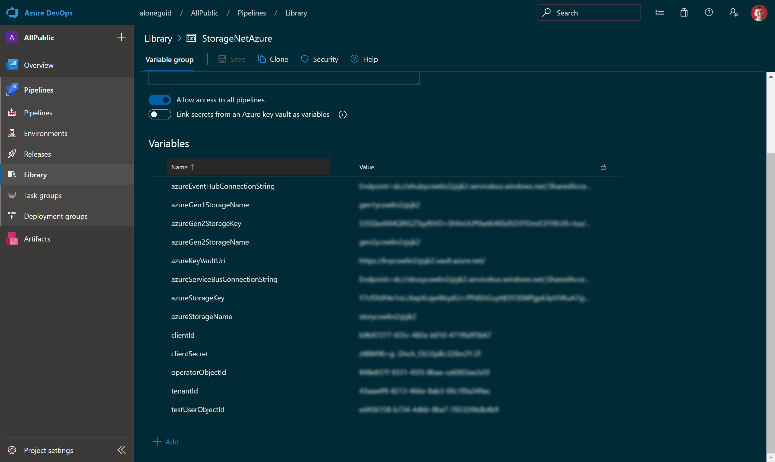Open the Pipelines sub-item with factory icon
The image size is (775, 462).
(67, 113)
